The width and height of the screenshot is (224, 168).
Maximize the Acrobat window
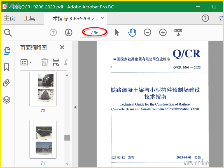(214, 6)
